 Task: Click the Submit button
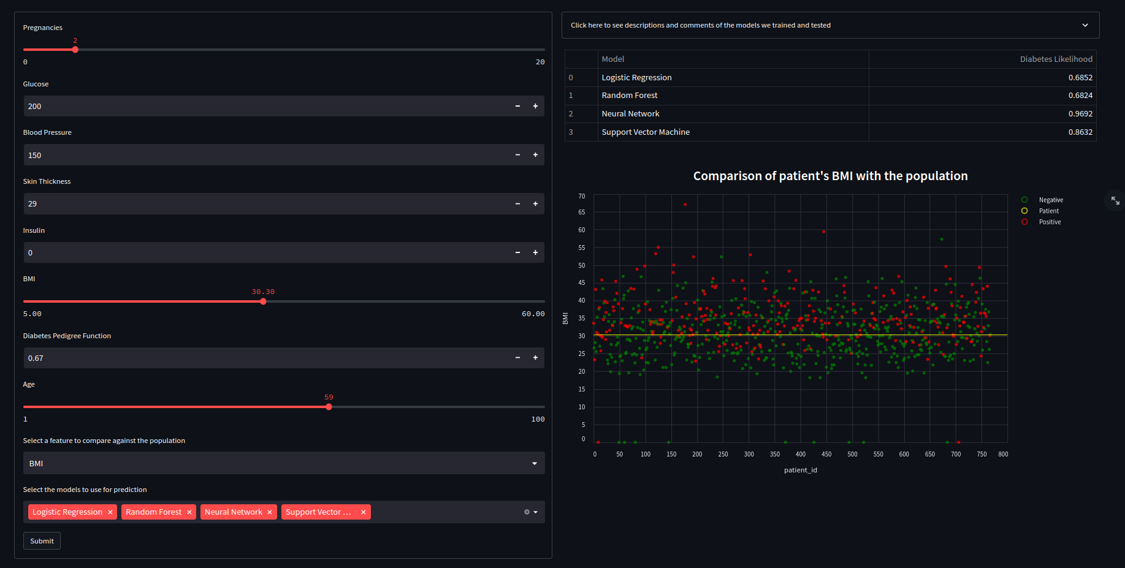42,541
